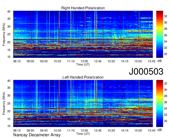
Task: Click the 25 MHz tick of Right Handed plot
Action: (9, 34)
